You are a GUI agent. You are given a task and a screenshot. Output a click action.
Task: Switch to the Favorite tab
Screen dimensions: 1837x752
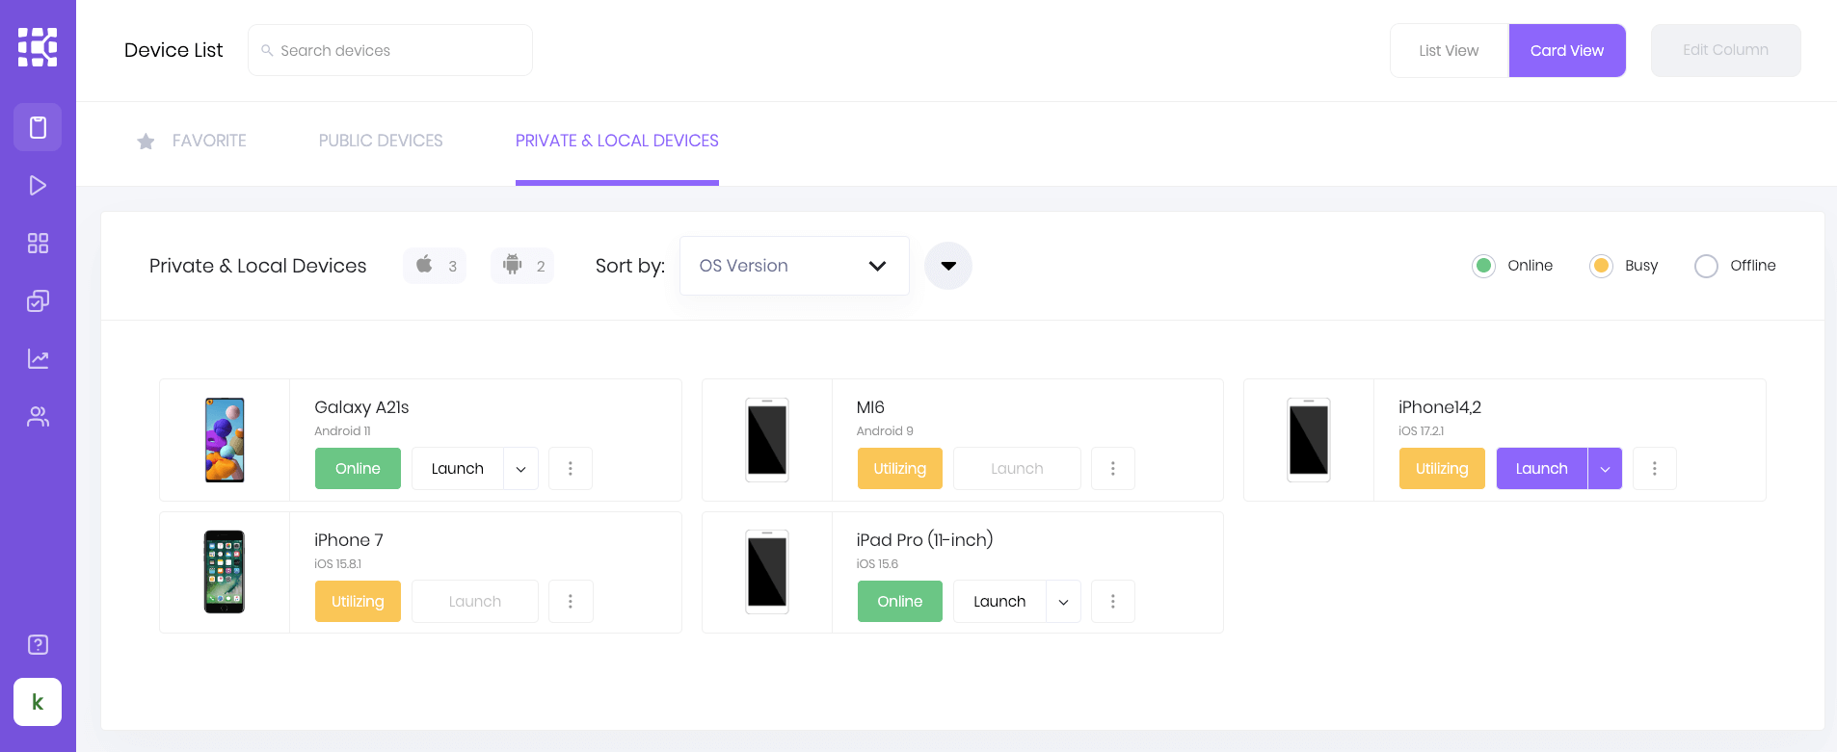pos(192,142)
